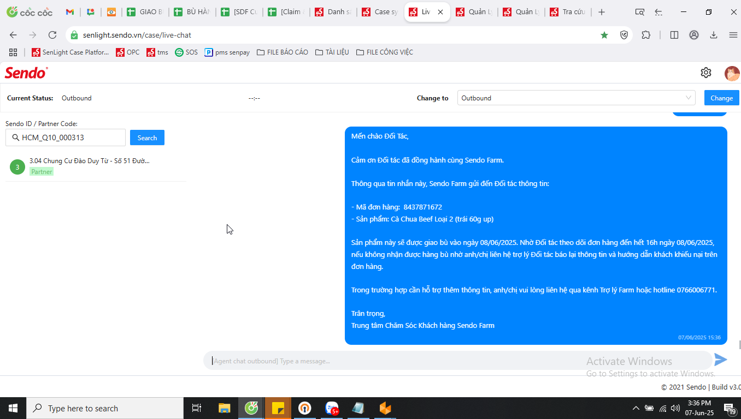Click the Change button
Image resolution: width=741 pixels, height=419 pixels.
721,98
